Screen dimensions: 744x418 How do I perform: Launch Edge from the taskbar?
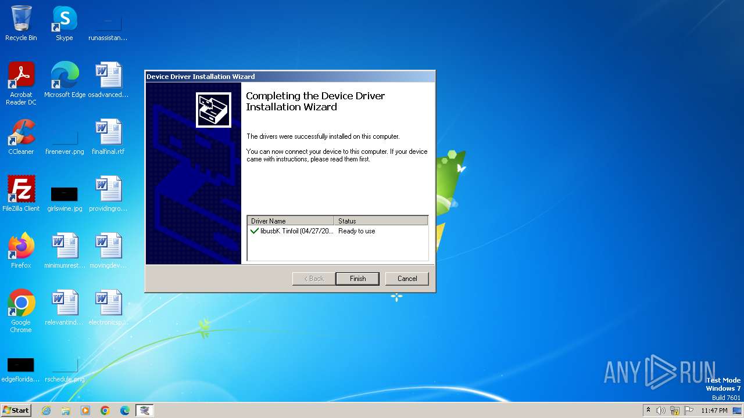(125, 410)
